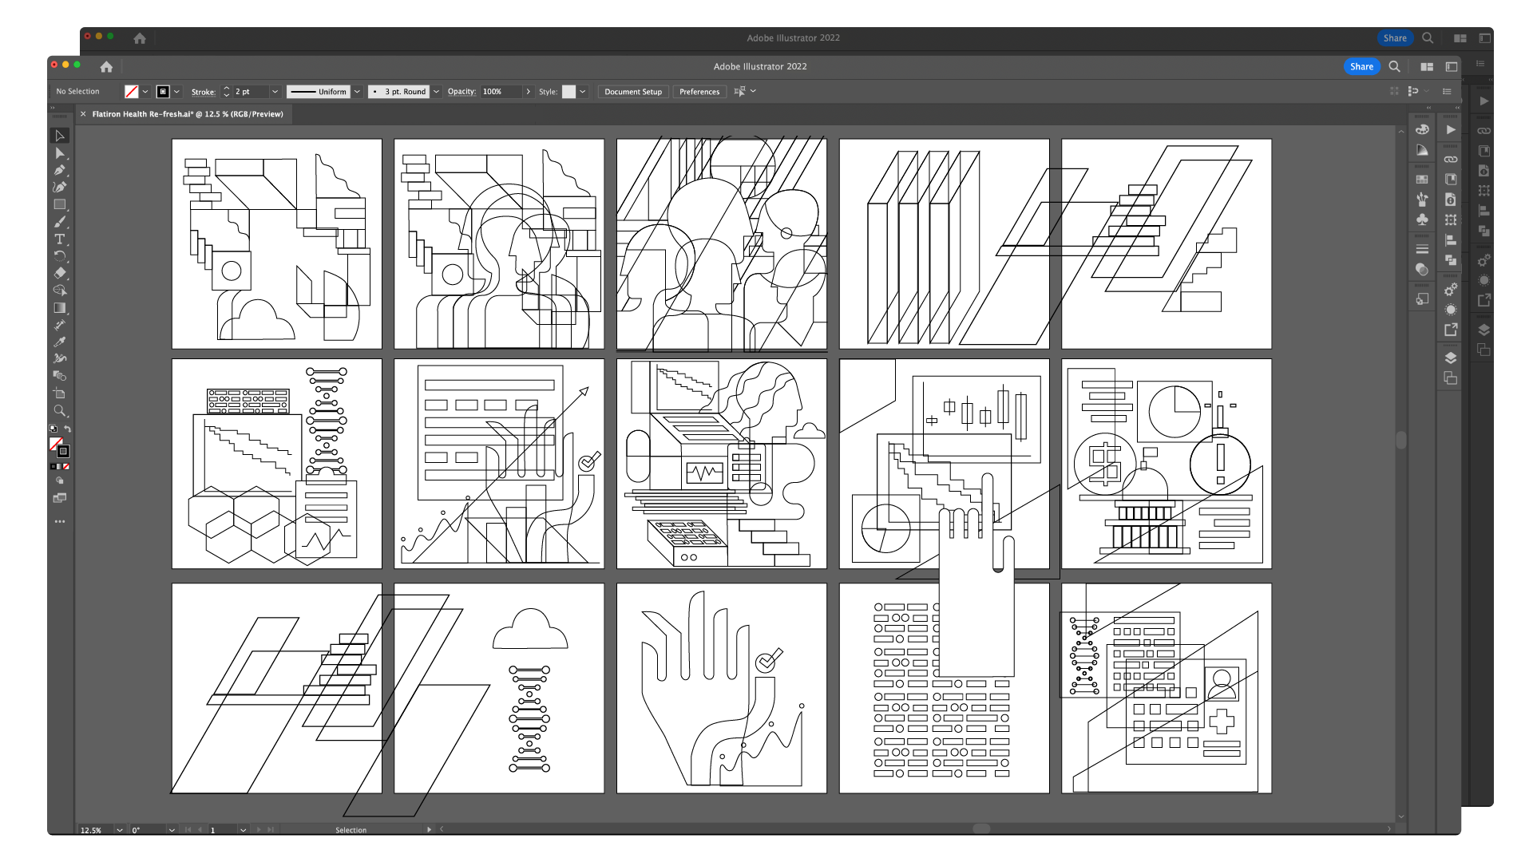This screenshot has height=862, width=1533.
Task: Open the 3 pt. Round brush dropdown
Action: [436, 92]
